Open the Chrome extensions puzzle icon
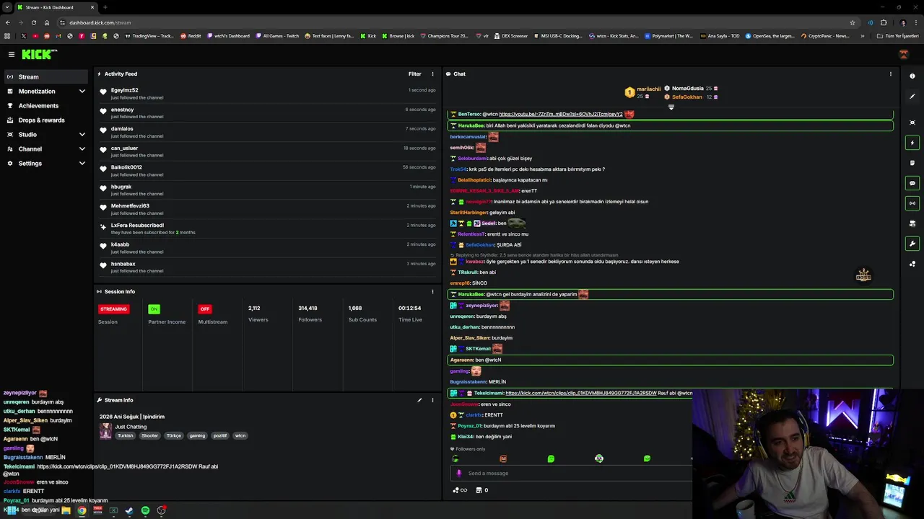Viewport: 924px width, 519px height. pyautogui.click(x=884, y=22)
